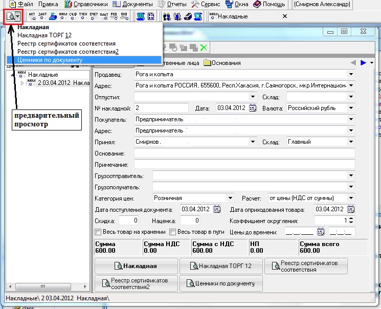
Task: Click the СЧЕТ toolbar icon
Action: point(94,16)
